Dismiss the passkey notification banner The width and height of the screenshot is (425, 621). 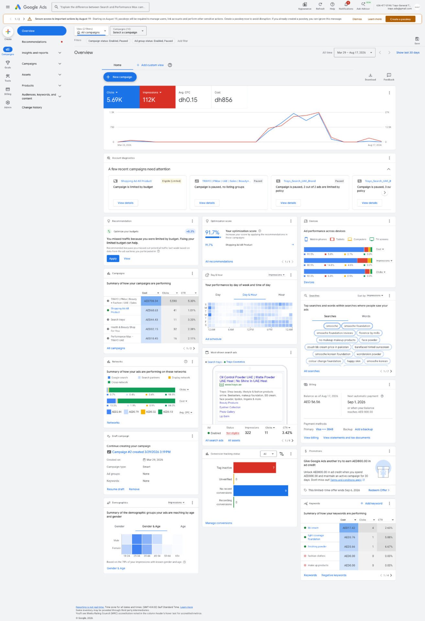(x=357, y=19)
